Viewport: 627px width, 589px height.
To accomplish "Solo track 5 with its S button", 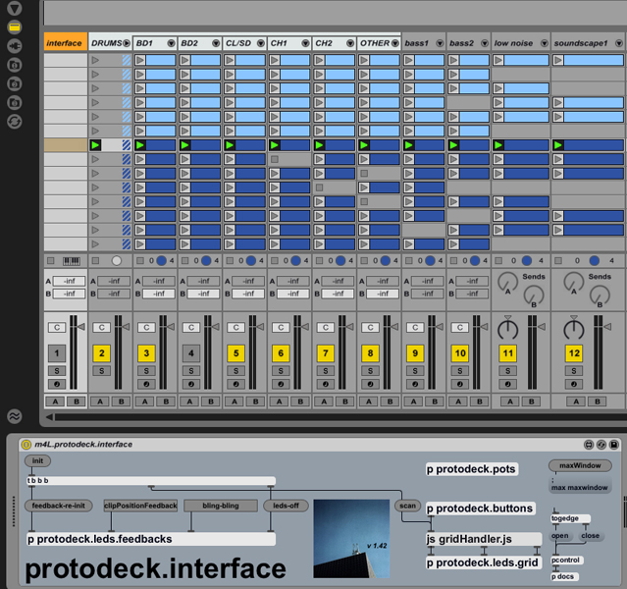I will (235, 371).
